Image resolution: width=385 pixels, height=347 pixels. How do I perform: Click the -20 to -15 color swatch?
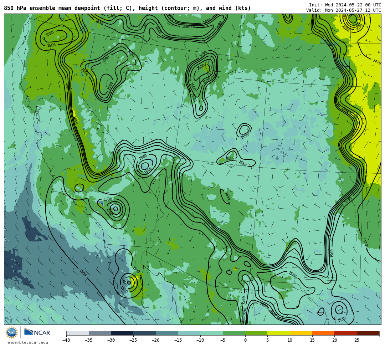coord(167,333)
